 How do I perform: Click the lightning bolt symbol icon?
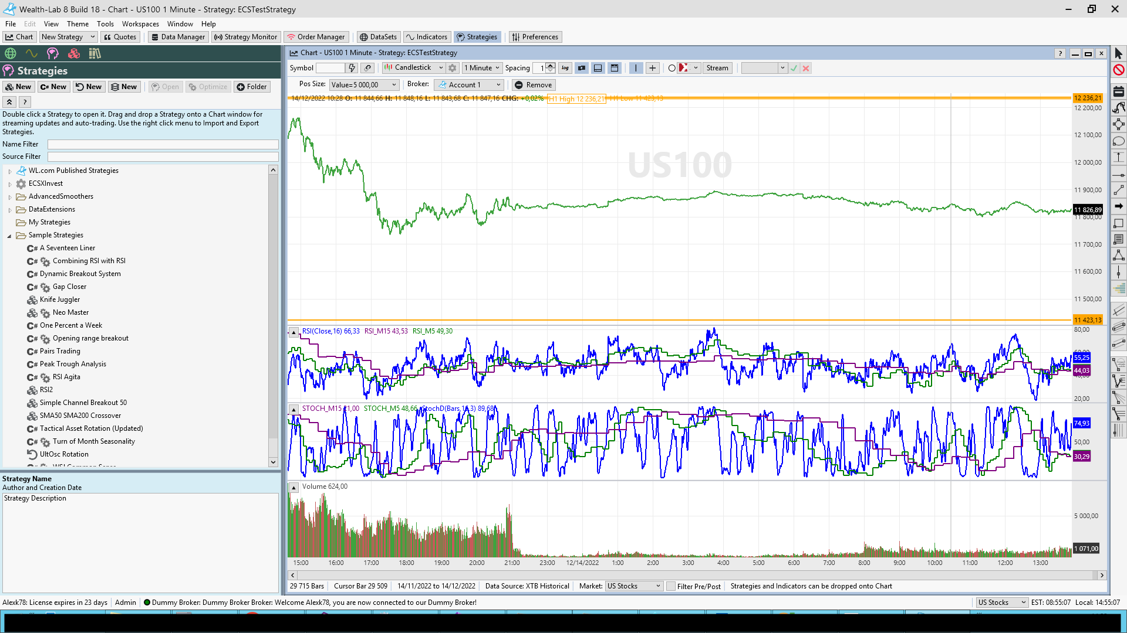[351, 68]
